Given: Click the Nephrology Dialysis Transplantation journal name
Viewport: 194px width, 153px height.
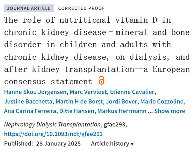Looking at the screenshot, I should 52,125.
